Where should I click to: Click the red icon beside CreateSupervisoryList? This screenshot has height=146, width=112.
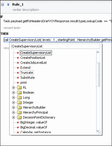18,53
